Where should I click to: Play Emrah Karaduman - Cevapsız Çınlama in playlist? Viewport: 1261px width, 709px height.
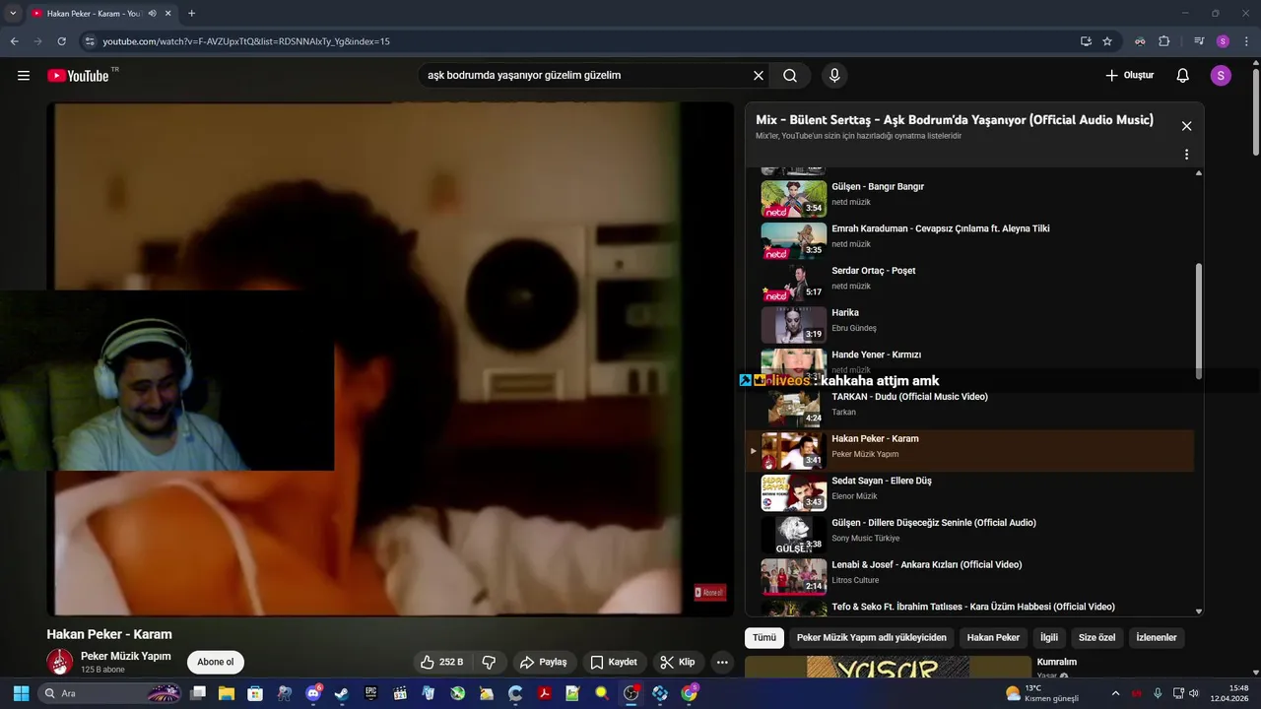(x=970, y=240)
